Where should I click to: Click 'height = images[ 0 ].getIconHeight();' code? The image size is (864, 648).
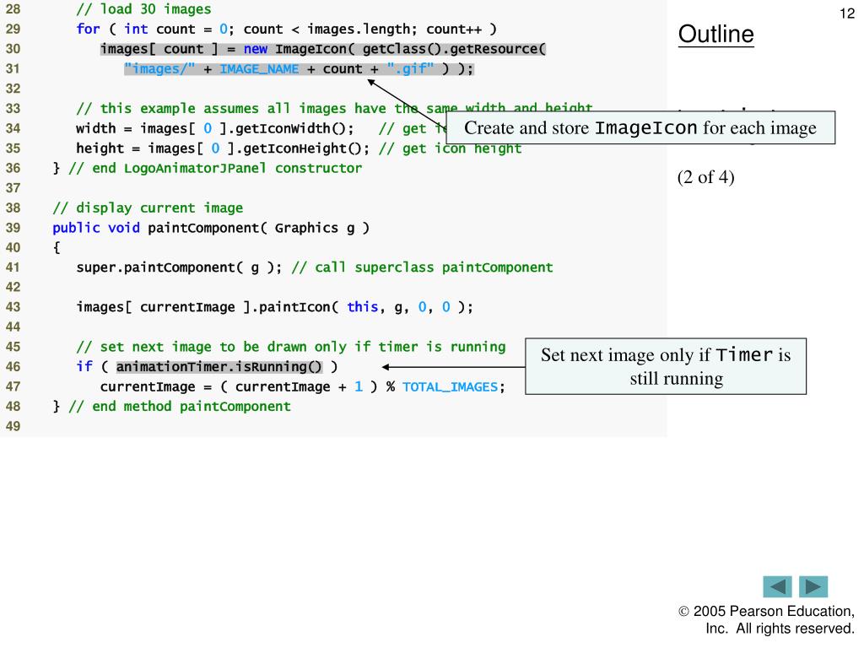coord(223,148)
